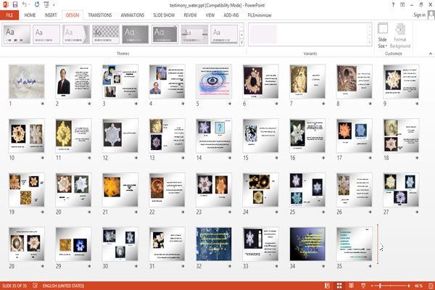This screenshot has height=290, width=435.
Task: Collapse the ribbon with the chevron
Action: point(430,54)
